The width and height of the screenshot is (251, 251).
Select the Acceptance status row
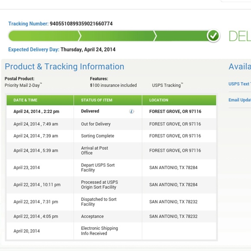click(x=111, y=216)
